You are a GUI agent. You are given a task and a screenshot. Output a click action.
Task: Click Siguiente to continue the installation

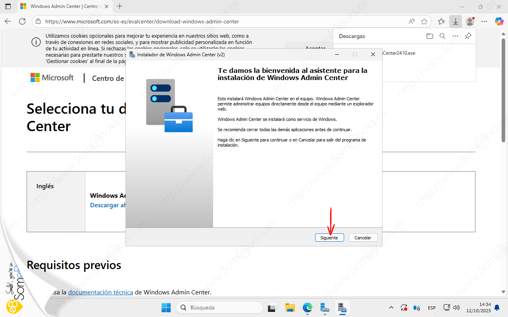pos(329,238)
